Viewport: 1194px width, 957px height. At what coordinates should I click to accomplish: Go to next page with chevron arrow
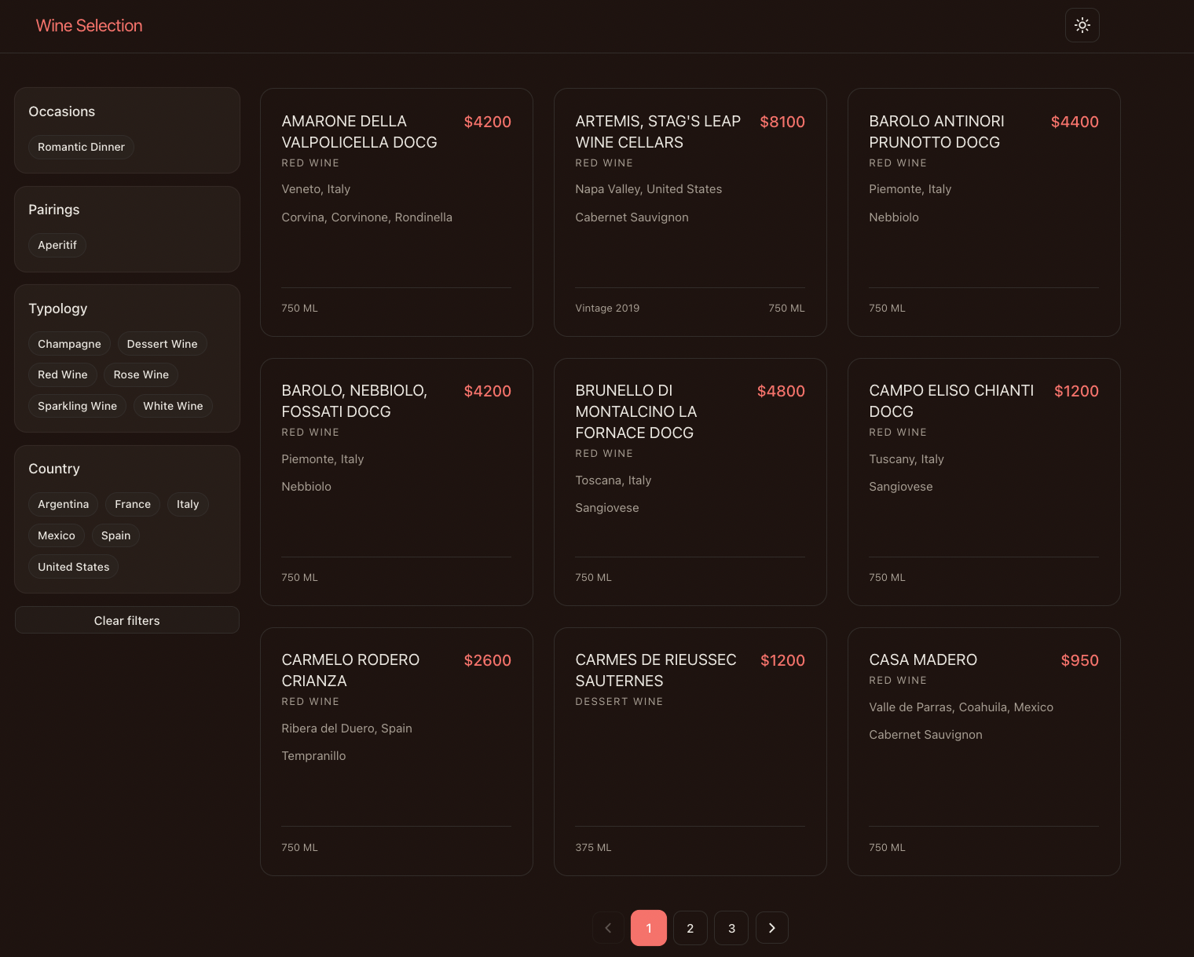771,928
